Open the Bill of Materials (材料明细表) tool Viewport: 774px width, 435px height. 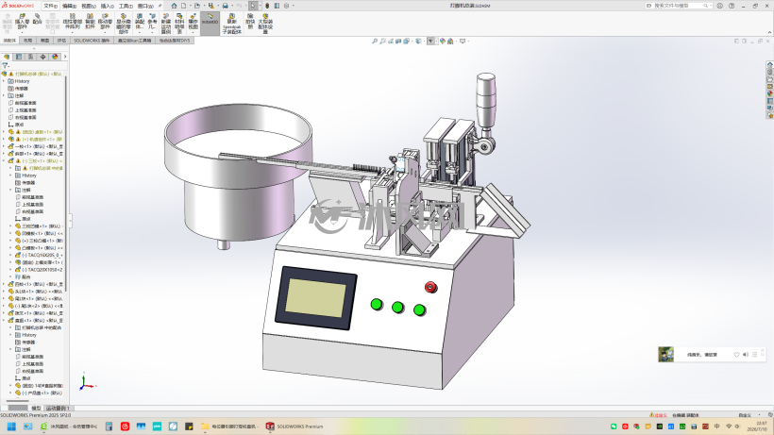(179, 23)
